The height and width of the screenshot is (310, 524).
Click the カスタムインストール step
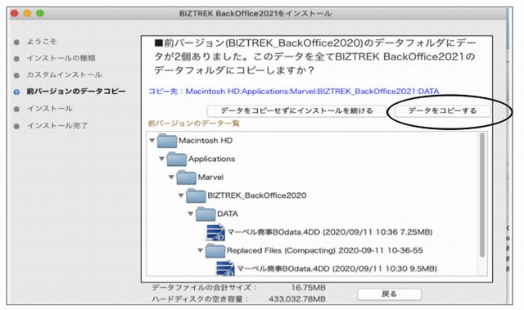[65, 74]
